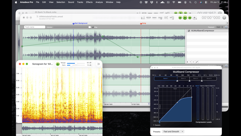Click the Band 3/Band 4 crossover handle
This screenshot has width=241, height=136.
point(202,81)
